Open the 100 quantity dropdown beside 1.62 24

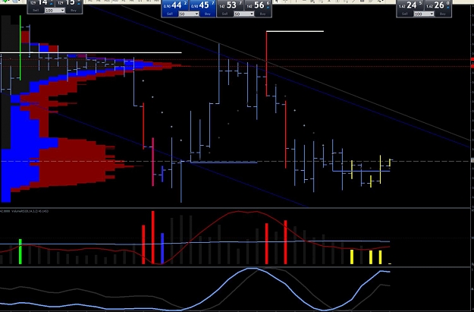(424, 14)
